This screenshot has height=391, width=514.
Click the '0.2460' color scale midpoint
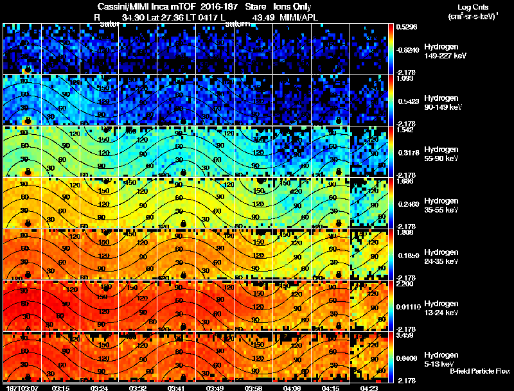409,204
